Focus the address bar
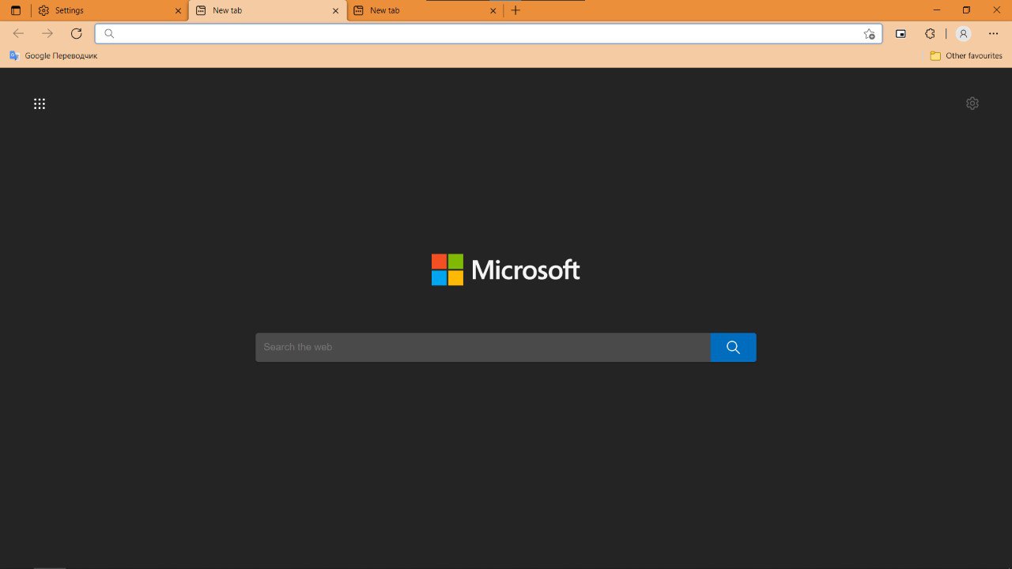Image resolution: width=1012 pixels, height=569 pixels. click(x=489, y=33)
